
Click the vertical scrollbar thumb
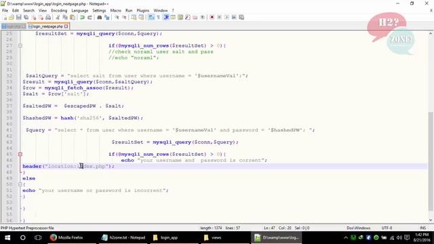pyautogui.click(x=431, y=161)
